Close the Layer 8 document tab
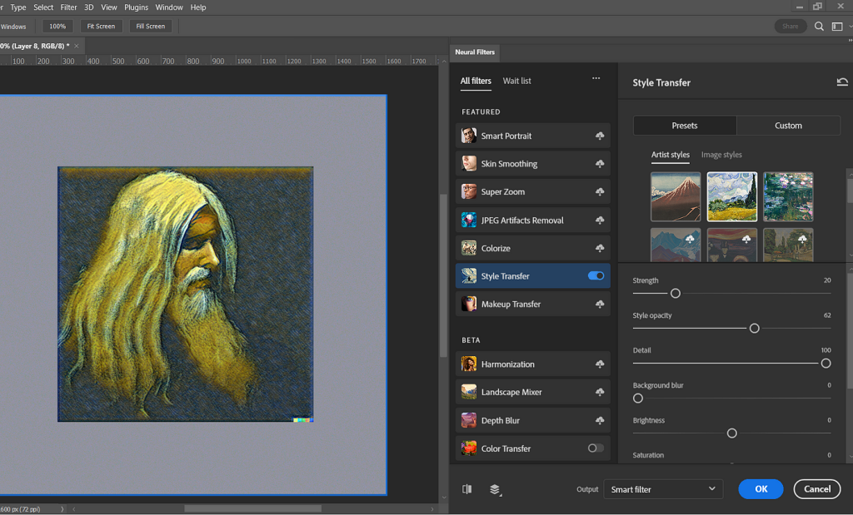853x515 pixels. (x=77, y=47)
